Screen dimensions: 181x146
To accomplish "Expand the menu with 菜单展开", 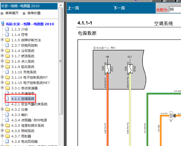I will point(12,13).
